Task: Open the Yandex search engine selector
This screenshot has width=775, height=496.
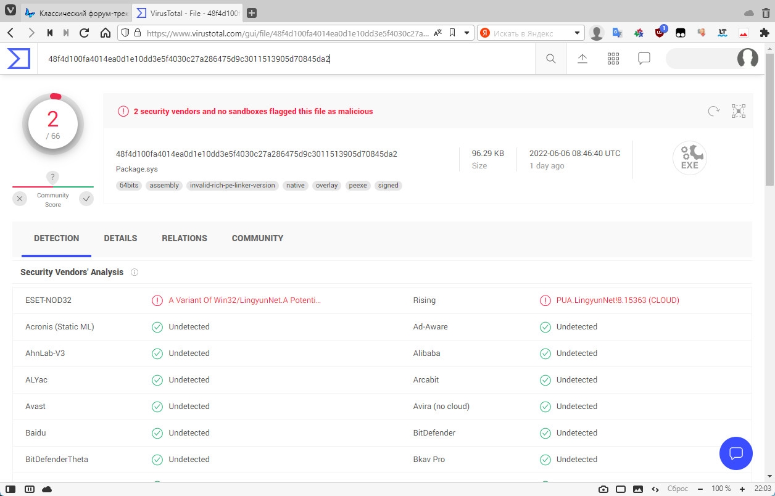Action: click(485, 33)
